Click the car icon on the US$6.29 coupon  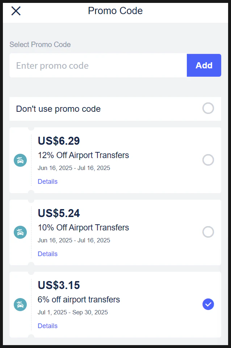pos(20,160)
